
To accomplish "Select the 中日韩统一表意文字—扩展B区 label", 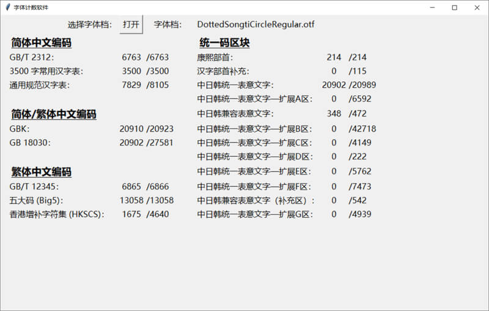I will 255,129.
